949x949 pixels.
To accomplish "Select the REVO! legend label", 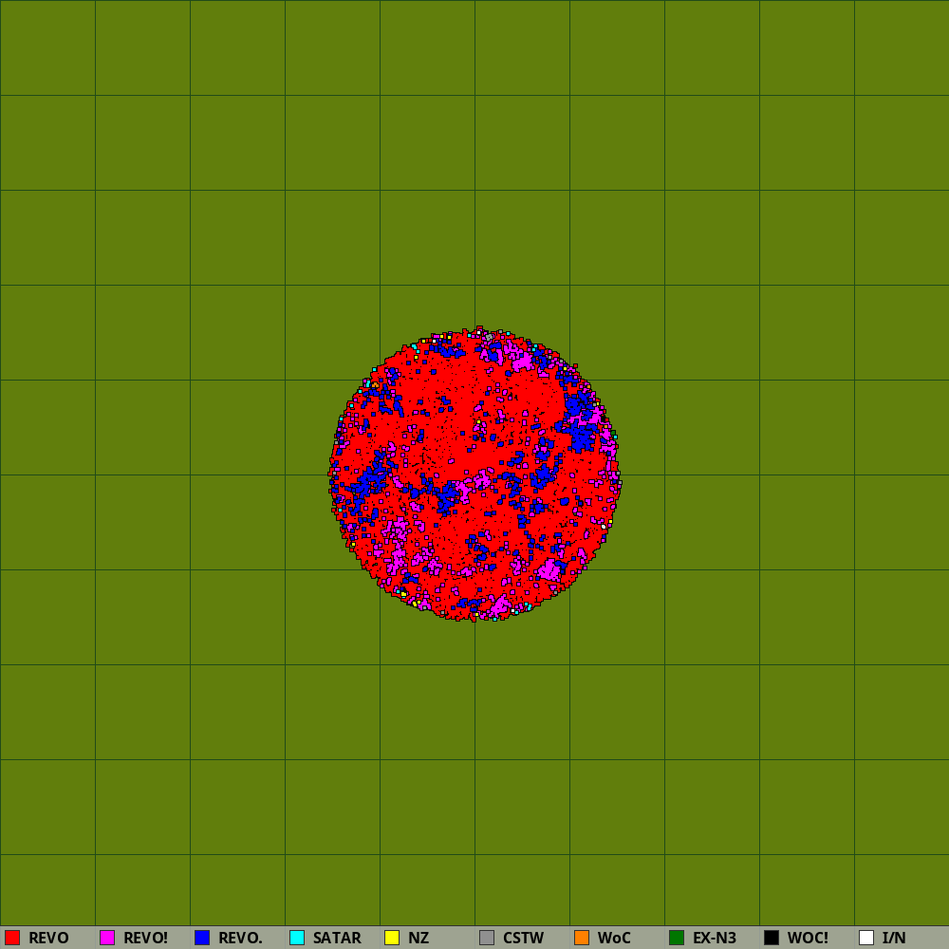I will coord(145,939).
